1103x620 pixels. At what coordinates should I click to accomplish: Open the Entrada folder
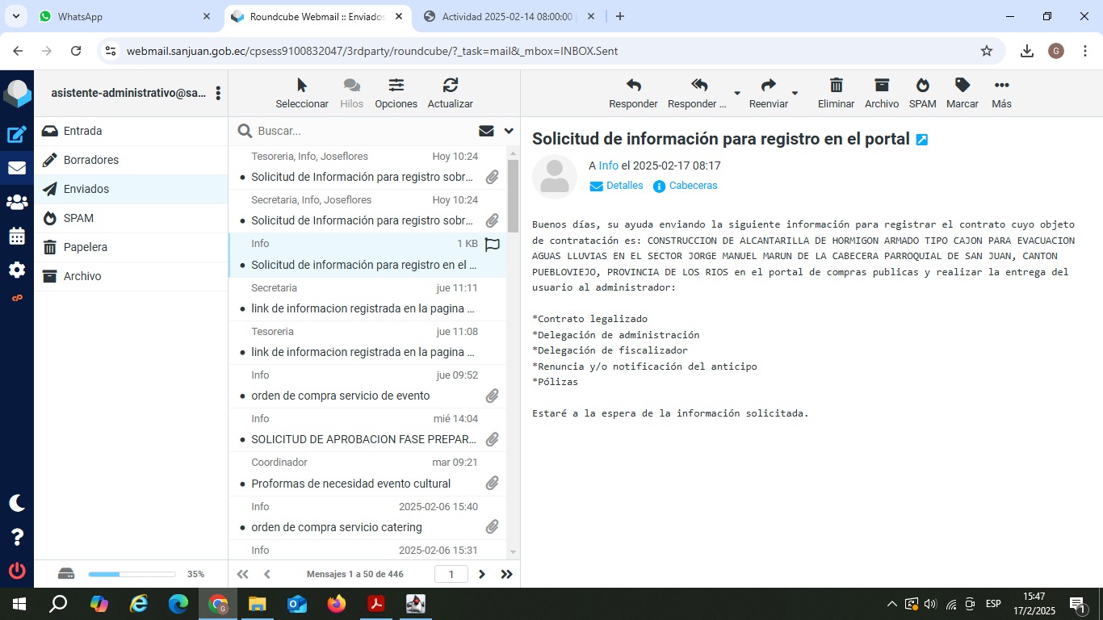pos(82,131)
